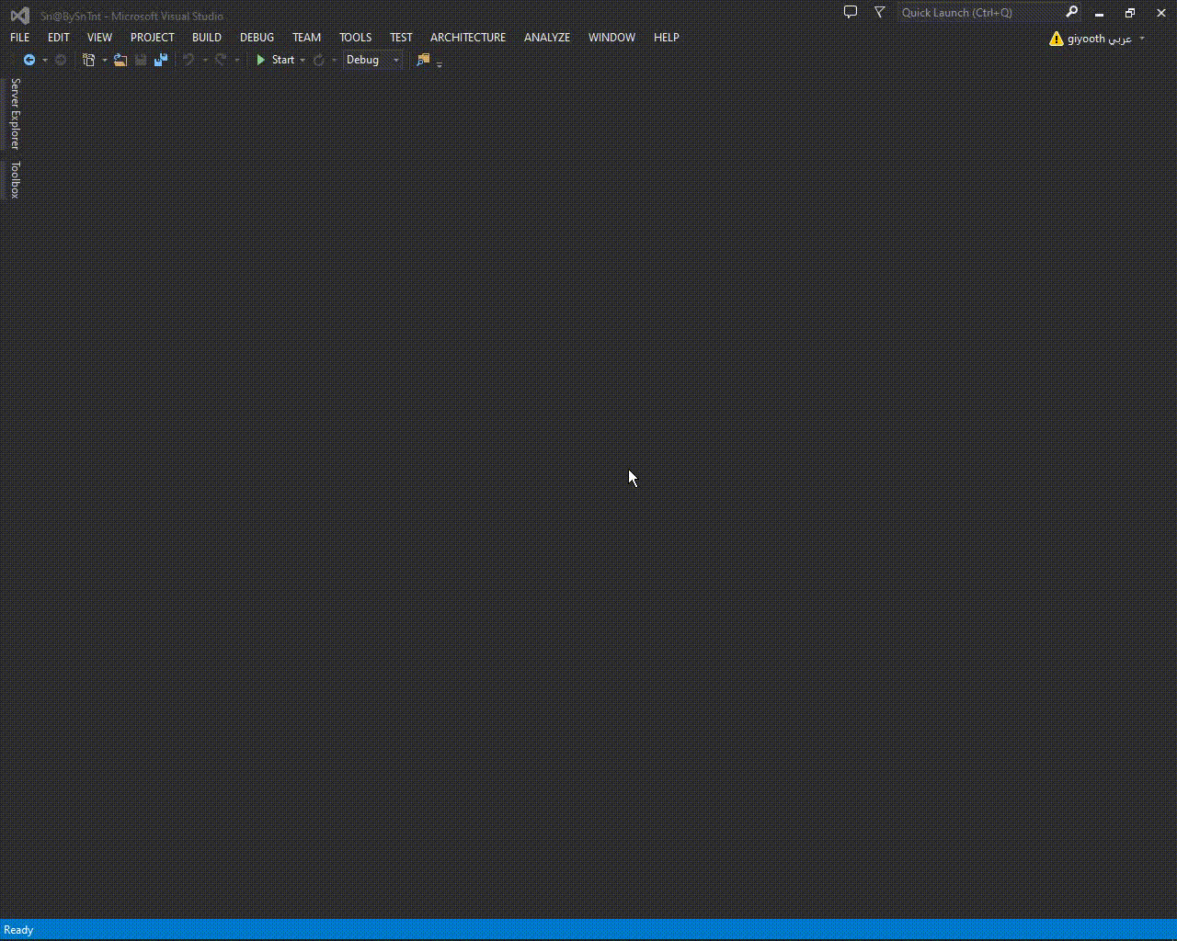Click the Open File folder icon

point(120,60)
